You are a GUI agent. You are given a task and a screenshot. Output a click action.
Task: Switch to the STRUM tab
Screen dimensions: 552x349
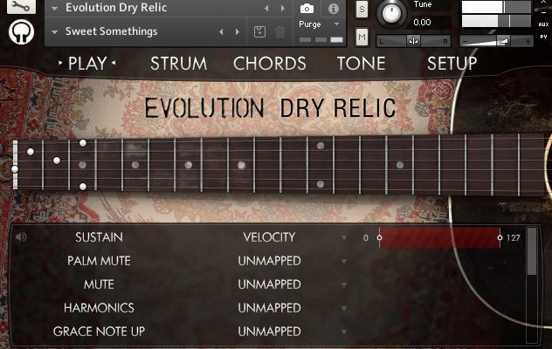(x=178, y=64)
